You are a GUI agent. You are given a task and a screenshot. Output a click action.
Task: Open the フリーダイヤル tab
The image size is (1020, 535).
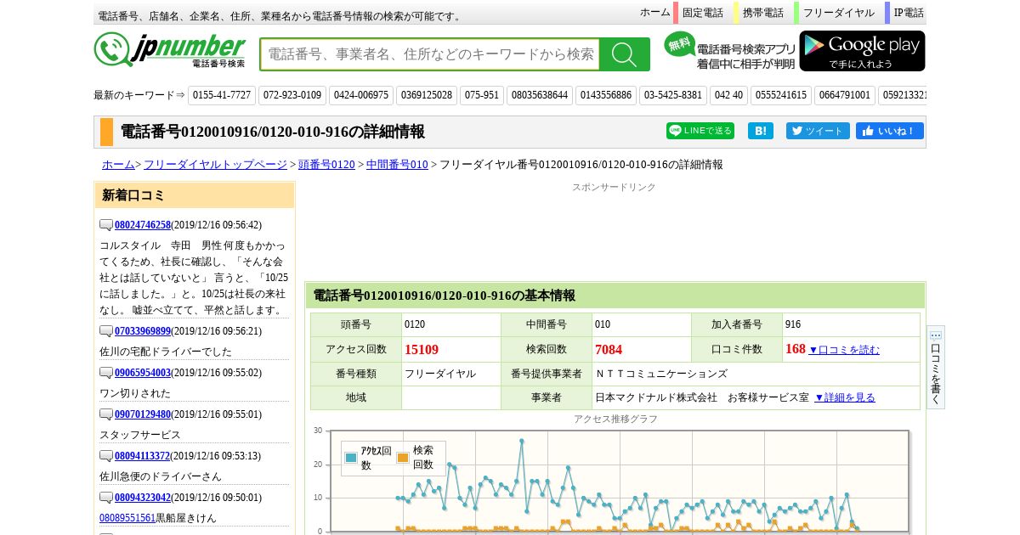838,13
